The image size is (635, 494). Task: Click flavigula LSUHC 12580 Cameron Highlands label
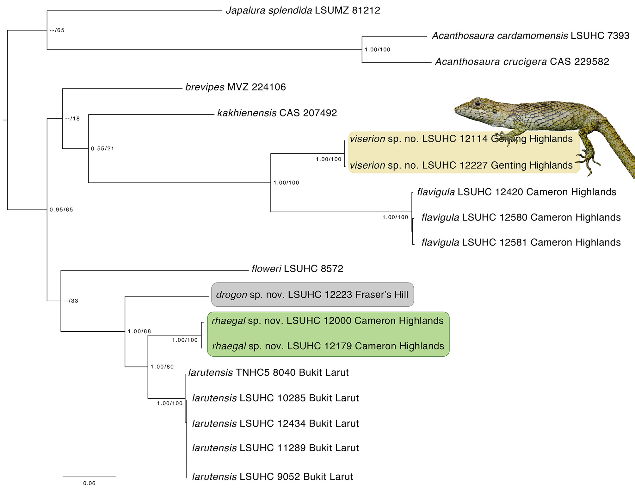tap(521, 217)
